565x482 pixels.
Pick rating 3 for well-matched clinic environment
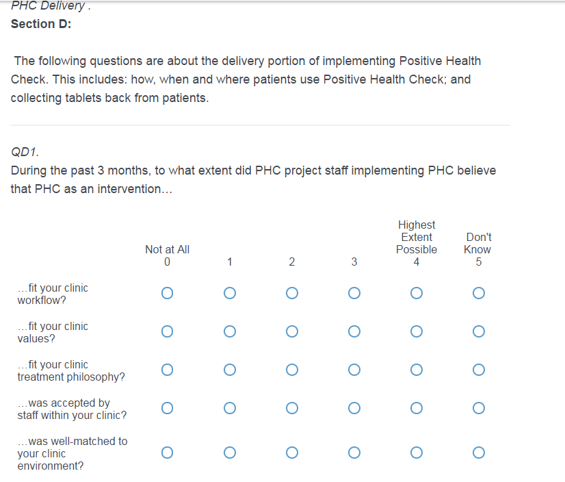(354, 453)
